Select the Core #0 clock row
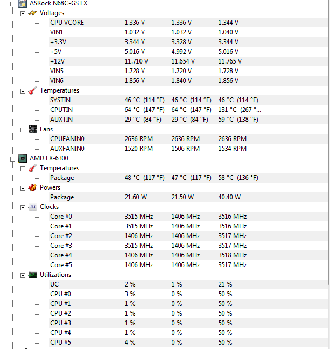 [x=61, y=217]
